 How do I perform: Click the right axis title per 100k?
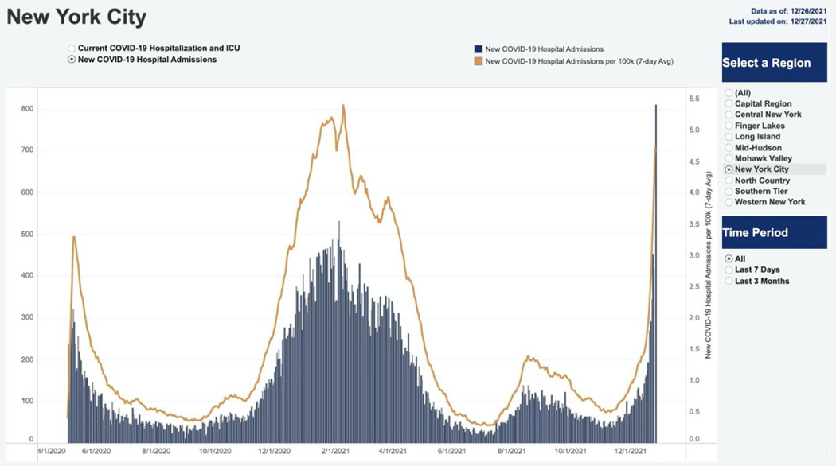[709, 265]
